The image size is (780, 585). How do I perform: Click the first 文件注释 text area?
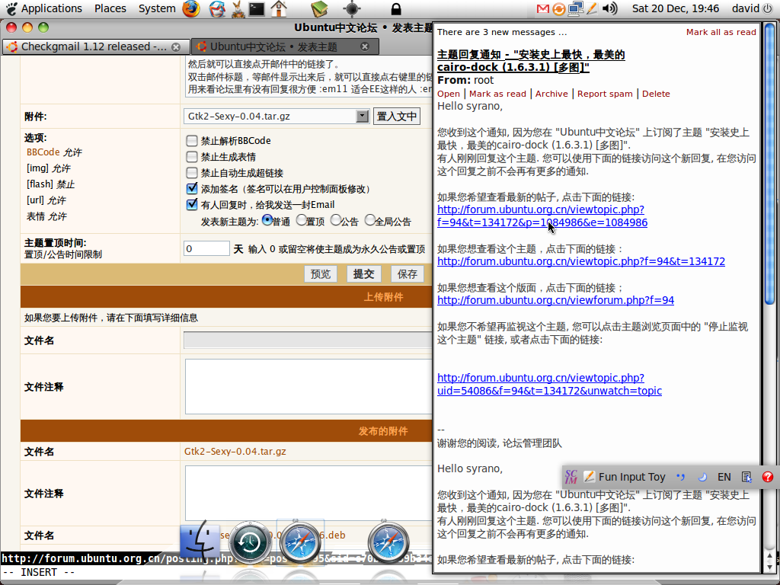tap(308, 386)
